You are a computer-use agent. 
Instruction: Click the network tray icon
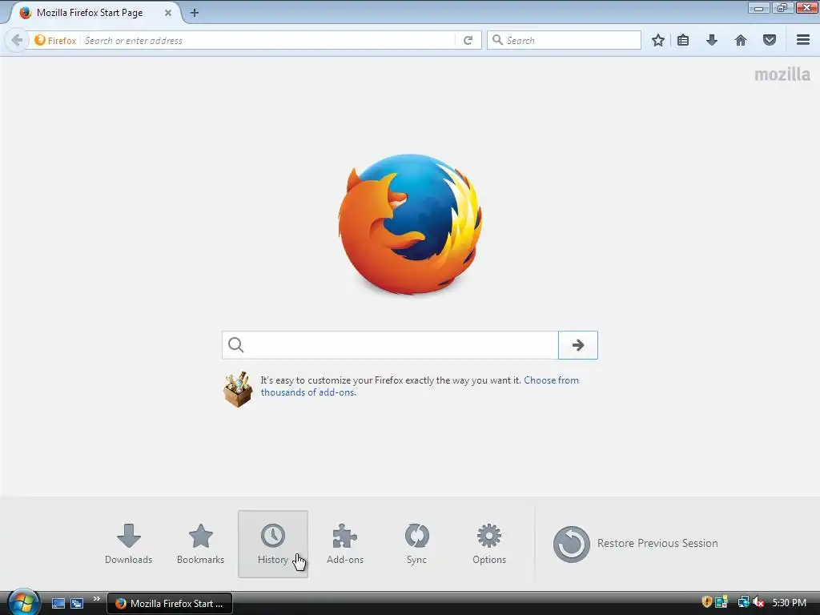click(x=743, y=602)
